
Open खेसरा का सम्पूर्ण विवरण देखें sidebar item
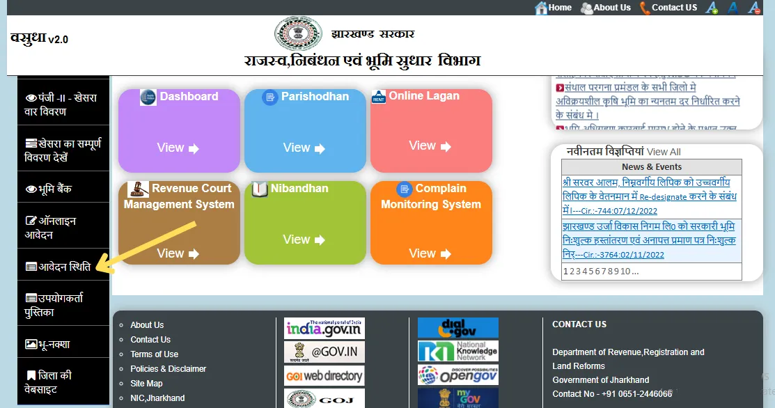pos(63,150)
